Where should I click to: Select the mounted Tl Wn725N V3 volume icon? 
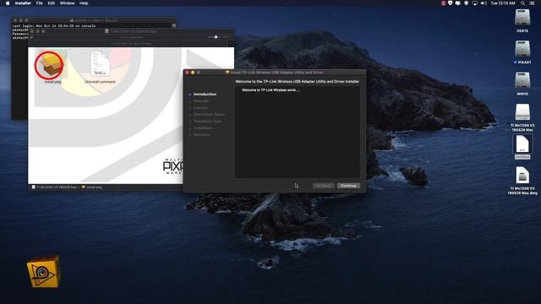click(522, 112)
